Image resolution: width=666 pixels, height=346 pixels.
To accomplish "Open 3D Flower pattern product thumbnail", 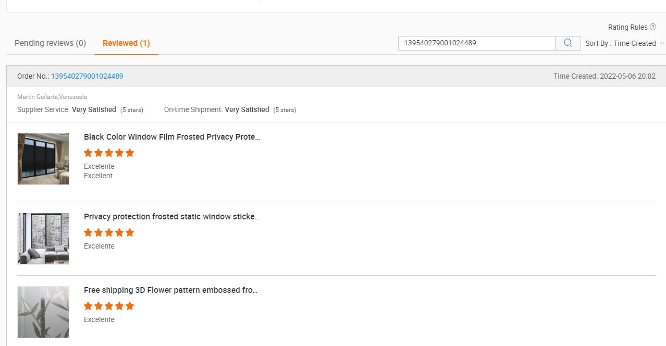I will click(x=43, y=312).
